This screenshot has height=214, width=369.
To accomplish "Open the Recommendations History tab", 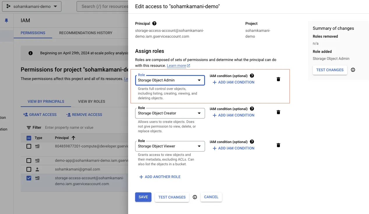I will click(x=85, y=33).
